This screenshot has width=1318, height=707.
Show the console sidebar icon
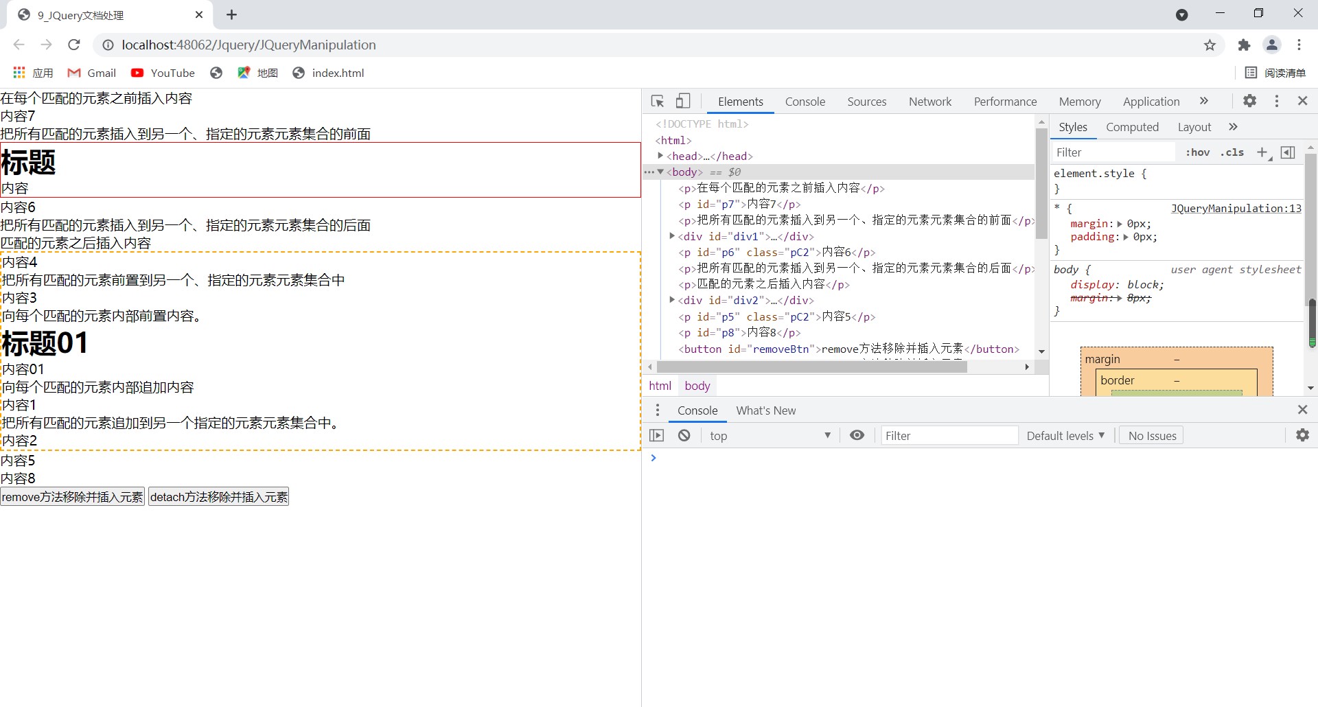point(657,435)
